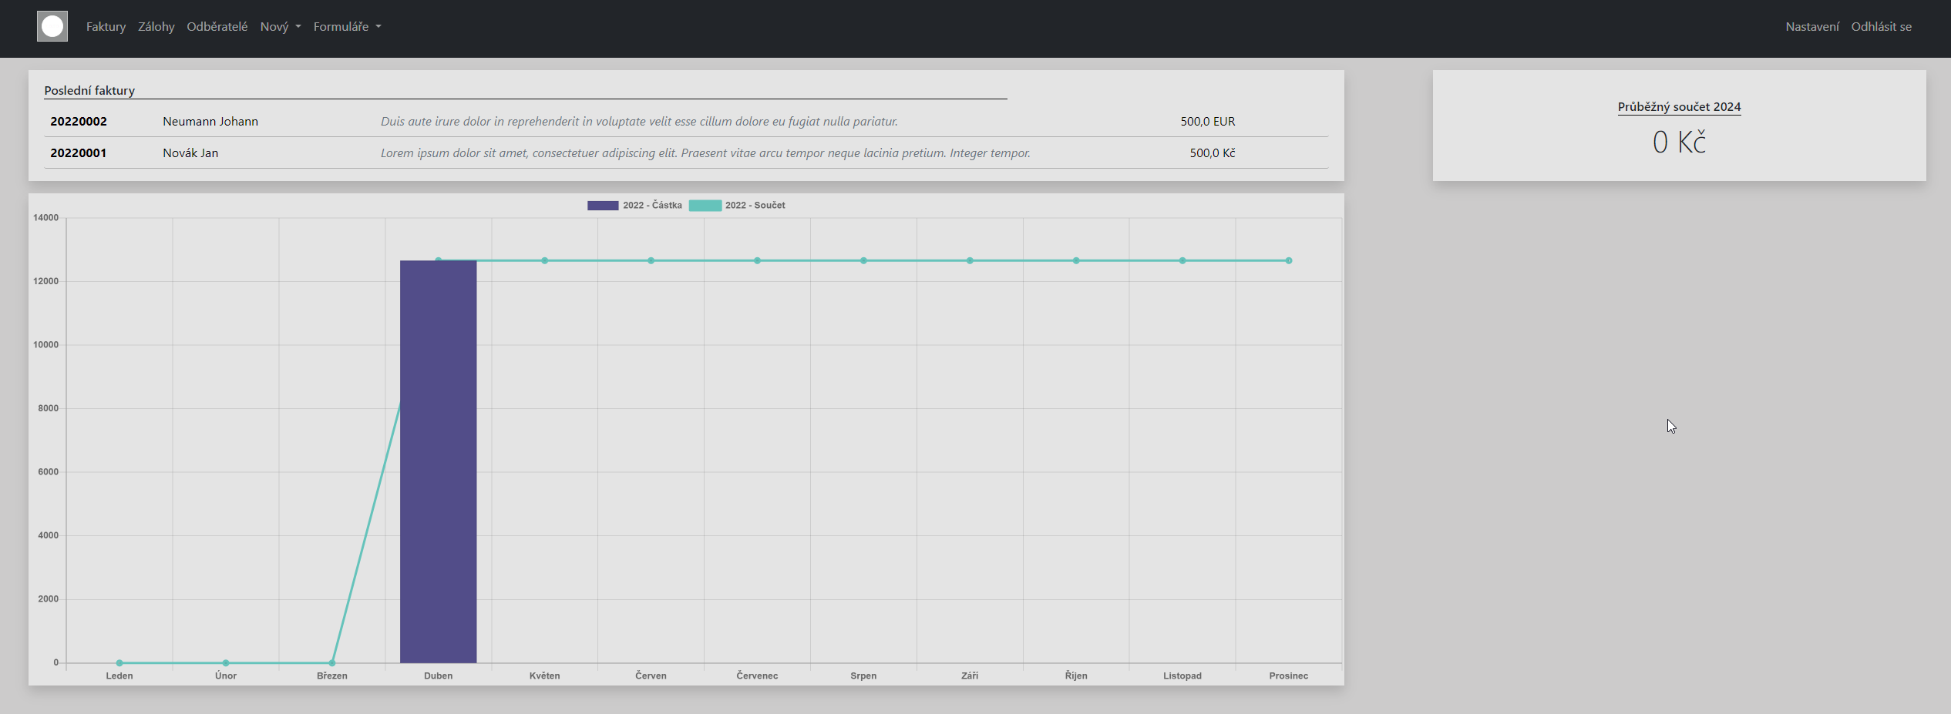This screenshot has width=1951, height=714.
Task: Click the Lorem ipsum invoice description
Action: point(705,153)
